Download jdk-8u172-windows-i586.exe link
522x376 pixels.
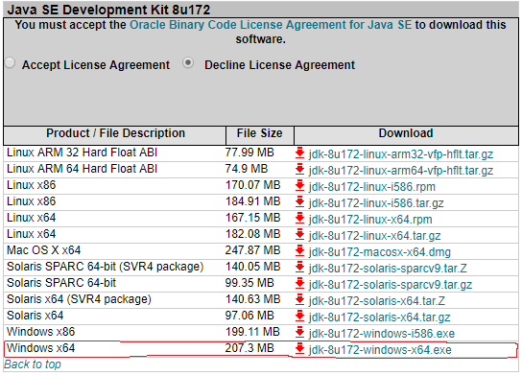(x=382, y=334)
